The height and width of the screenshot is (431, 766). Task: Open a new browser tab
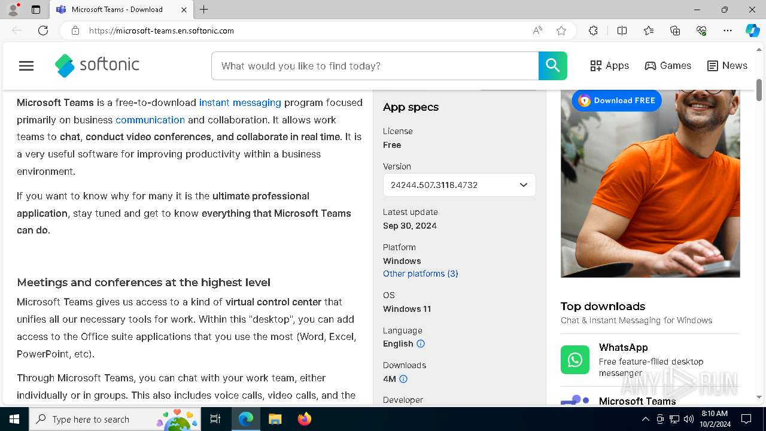coord(204,10)
